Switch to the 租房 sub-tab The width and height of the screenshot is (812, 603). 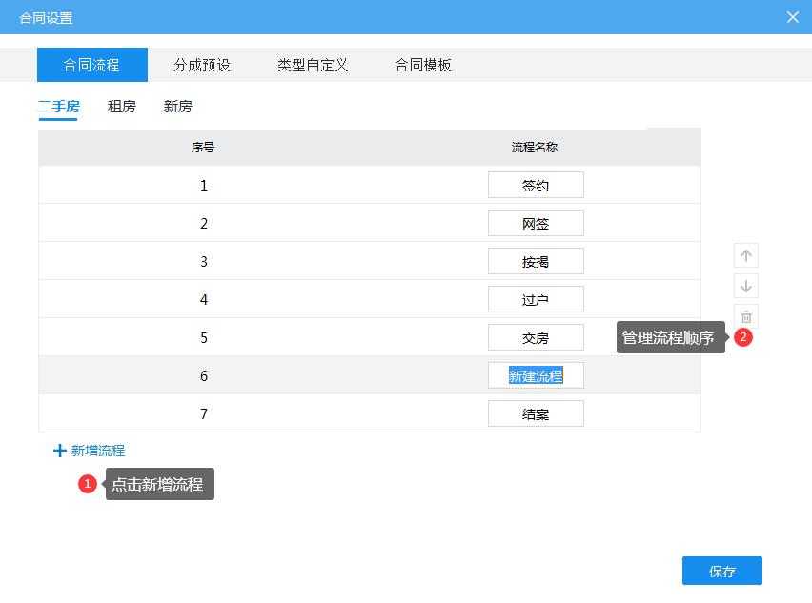point(120,107)
